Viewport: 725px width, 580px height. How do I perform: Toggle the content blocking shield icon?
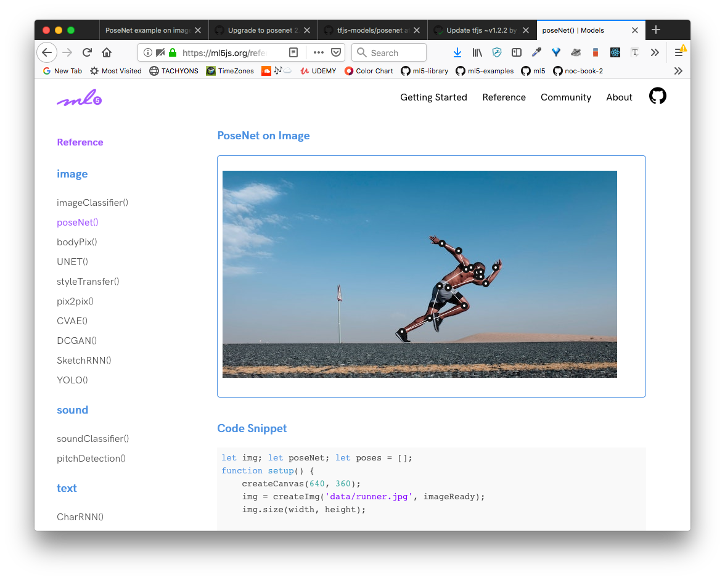point(497,52)
